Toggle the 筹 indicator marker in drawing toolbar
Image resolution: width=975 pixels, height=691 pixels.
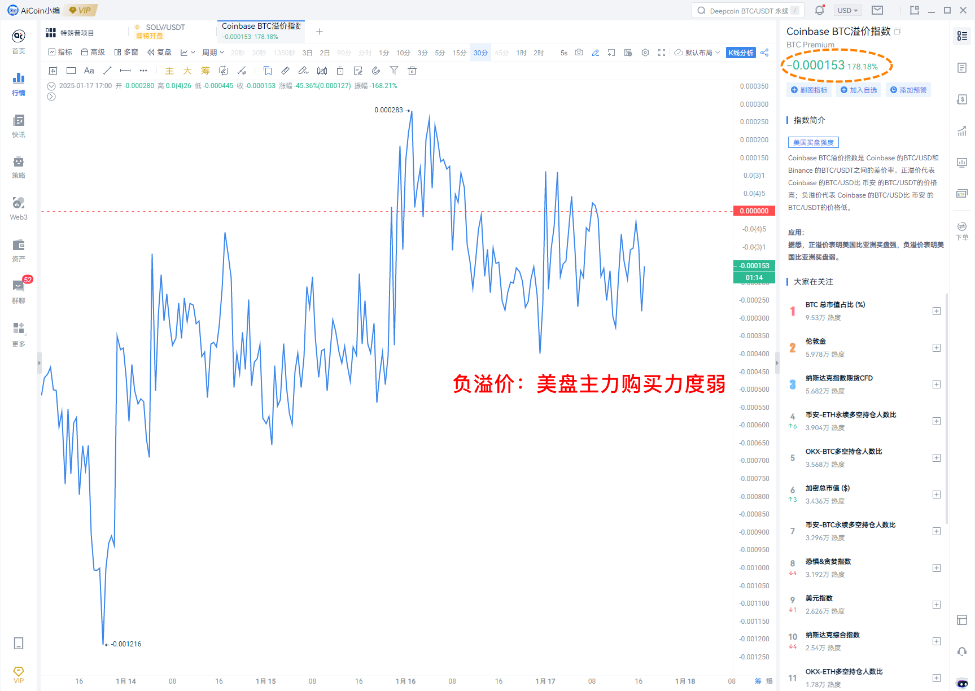[x=206, y=71]
